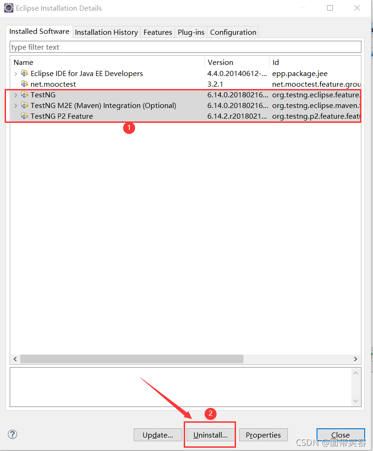Click the description pane's down scroll arrow
The image size is (373, 451).
pyautogui.click(x=355, y=401)
